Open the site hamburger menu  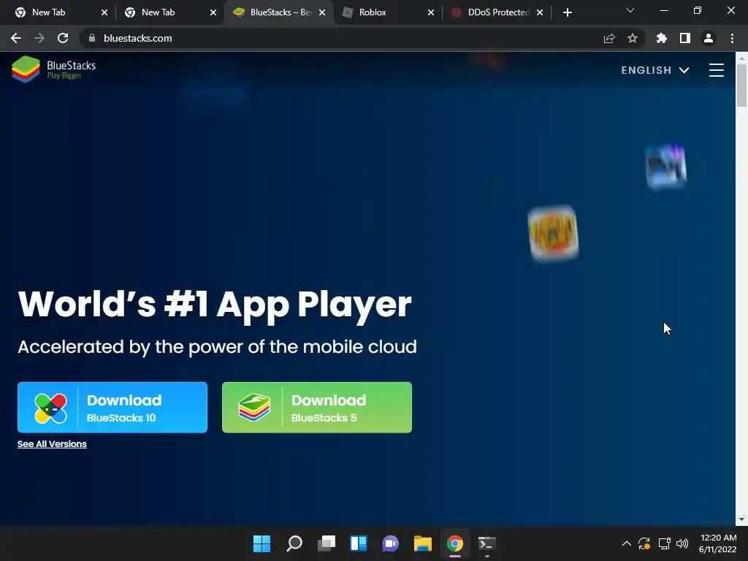(716, 70)
